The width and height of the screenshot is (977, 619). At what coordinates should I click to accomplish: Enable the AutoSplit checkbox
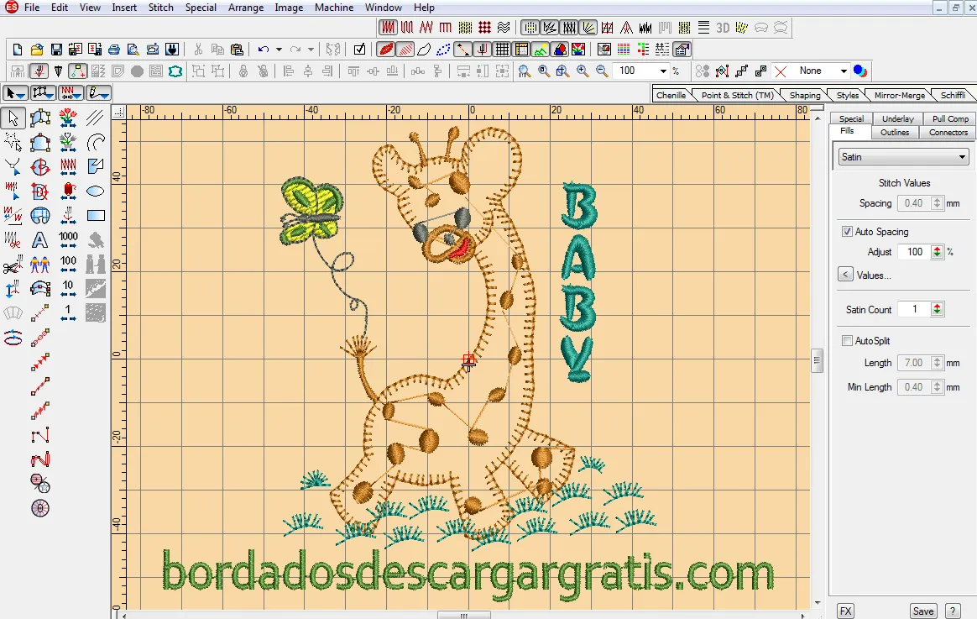coord(848,340)
